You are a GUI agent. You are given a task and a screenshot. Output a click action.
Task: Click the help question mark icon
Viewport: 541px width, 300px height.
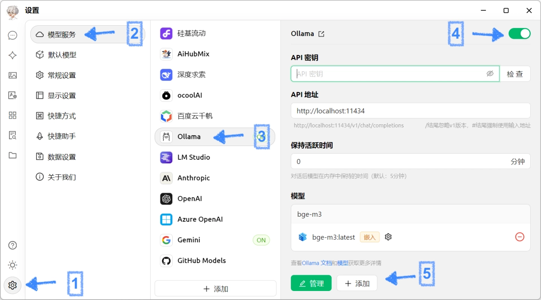(x=13, y=245)
